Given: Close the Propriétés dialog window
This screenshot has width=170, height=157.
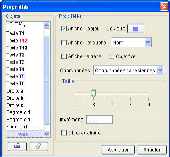Looking at the screenshot, I should [164, 6].
